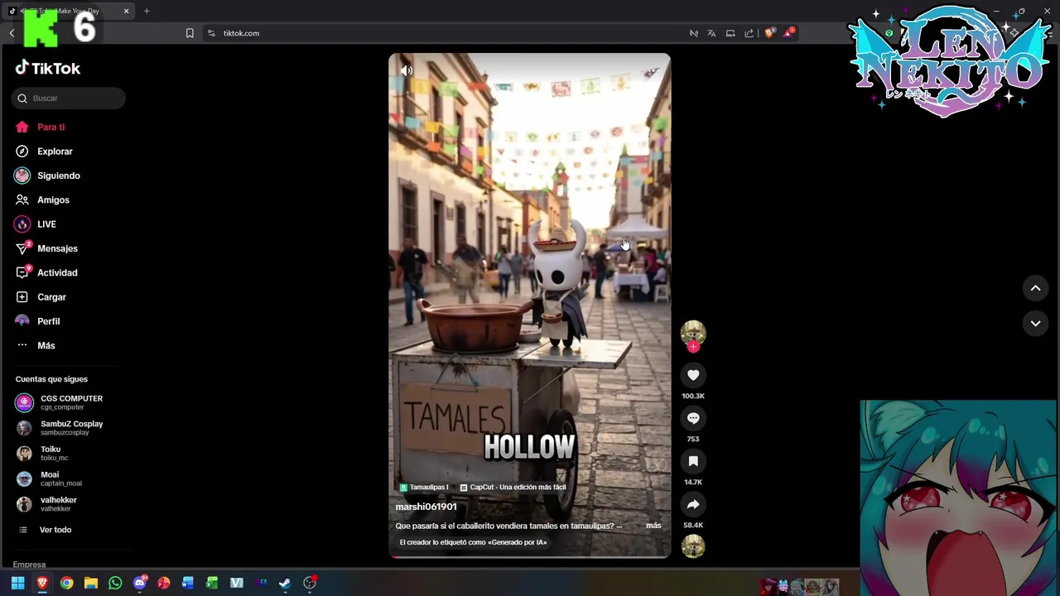This screenshot has width=1060, height=596.
Task: Close the TikTok browser tab
Action: 126,11
